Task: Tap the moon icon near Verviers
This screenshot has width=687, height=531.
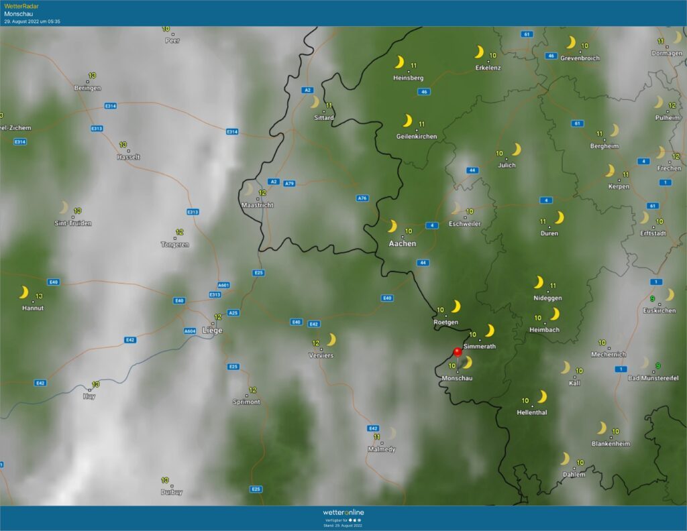Action: click(331, 340)
